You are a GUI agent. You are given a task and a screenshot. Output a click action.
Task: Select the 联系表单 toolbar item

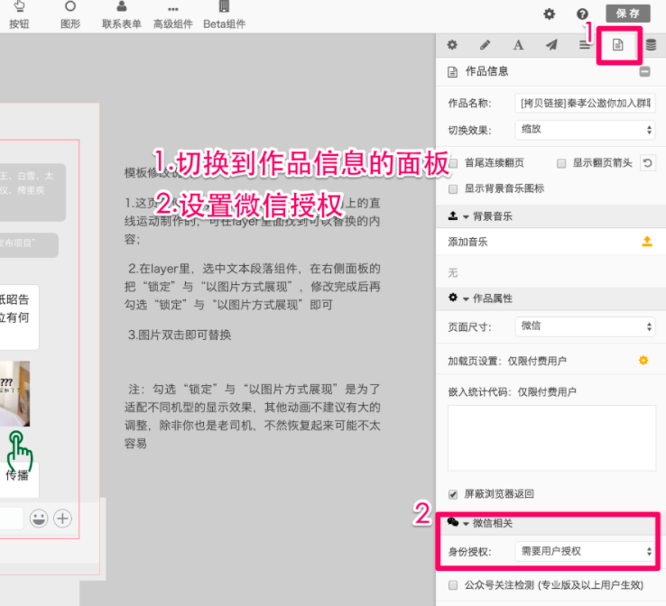click(122, 15)
